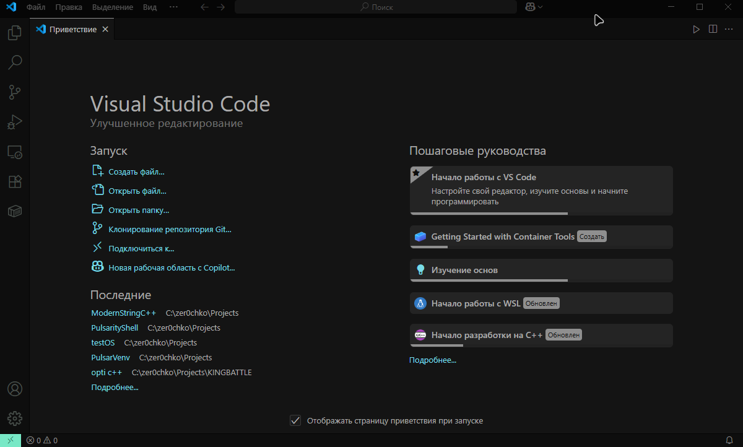Open the Explorer view in activity bar

(15, 32)
